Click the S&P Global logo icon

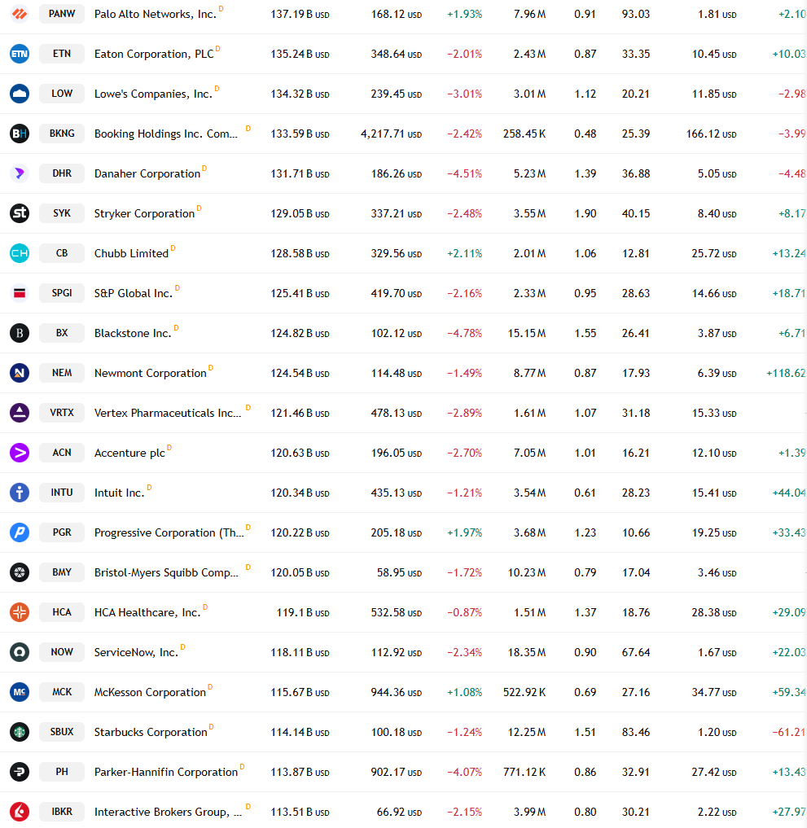coord(20,293)
